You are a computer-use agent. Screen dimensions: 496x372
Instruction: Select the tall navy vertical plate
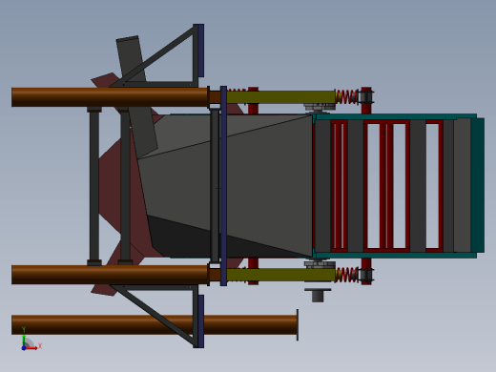click(x=223, y=186)
